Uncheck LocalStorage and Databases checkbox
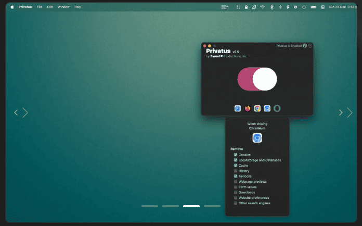362x226 pixels. click(236, 160)
